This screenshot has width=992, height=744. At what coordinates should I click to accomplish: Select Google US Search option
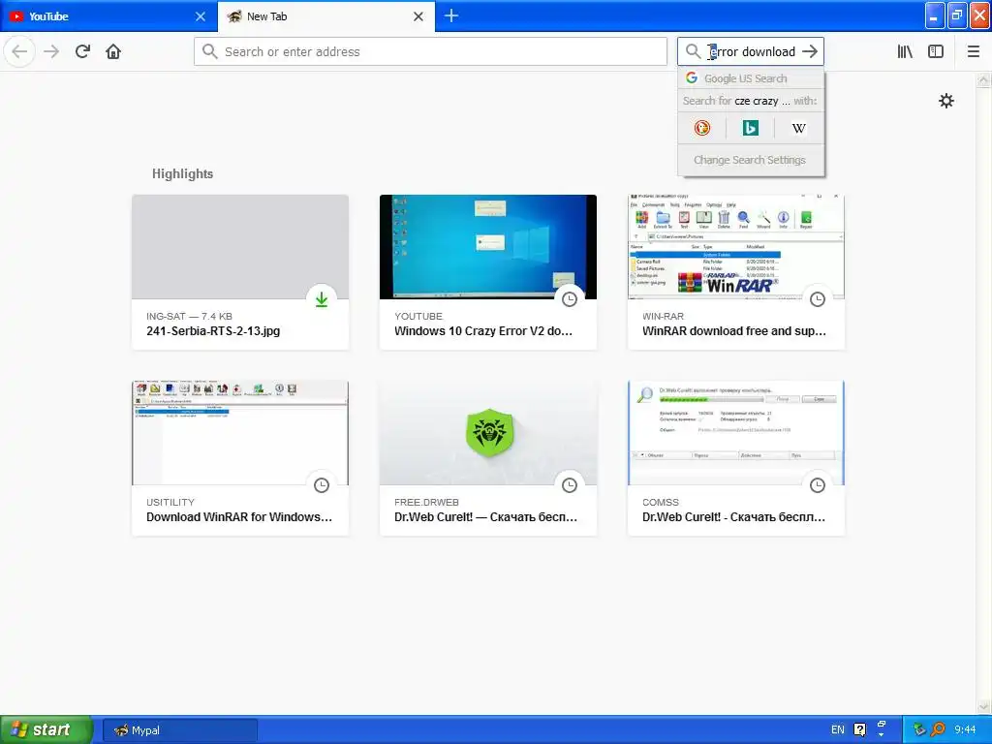click(751, 78)
